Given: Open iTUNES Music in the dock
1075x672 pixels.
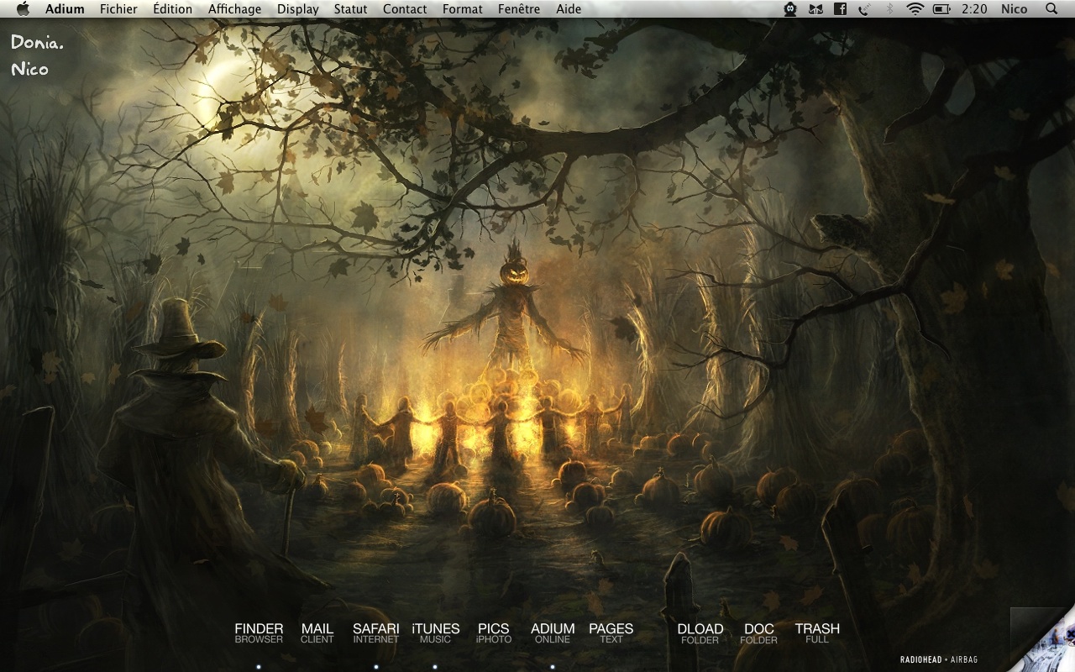Looking at the screenshot, I should pos(435,633).
